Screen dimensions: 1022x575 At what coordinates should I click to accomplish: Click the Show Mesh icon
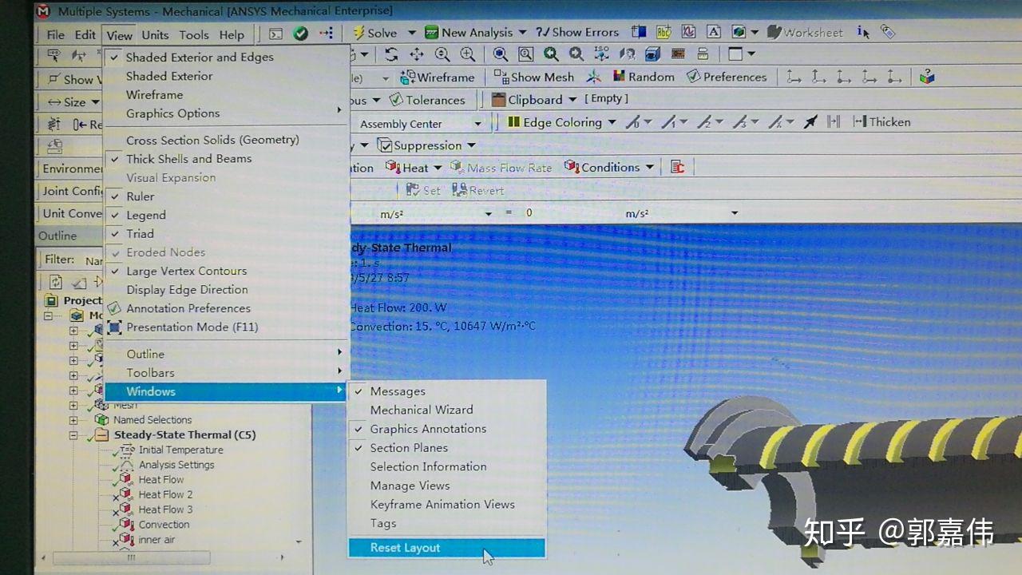tap(533, 77)
